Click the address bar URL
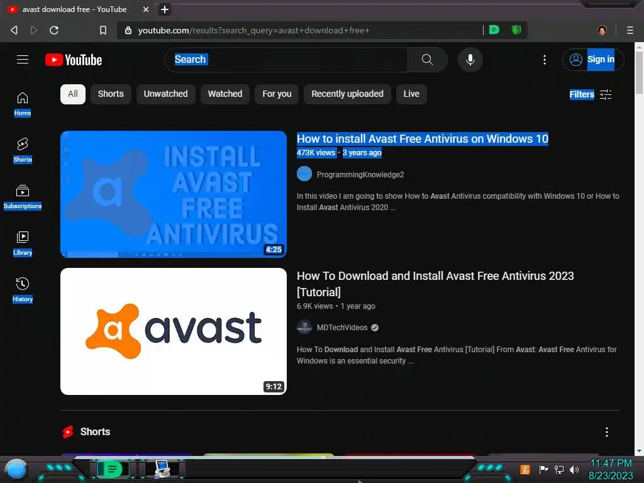644x483 pixels. click(253, 30)
